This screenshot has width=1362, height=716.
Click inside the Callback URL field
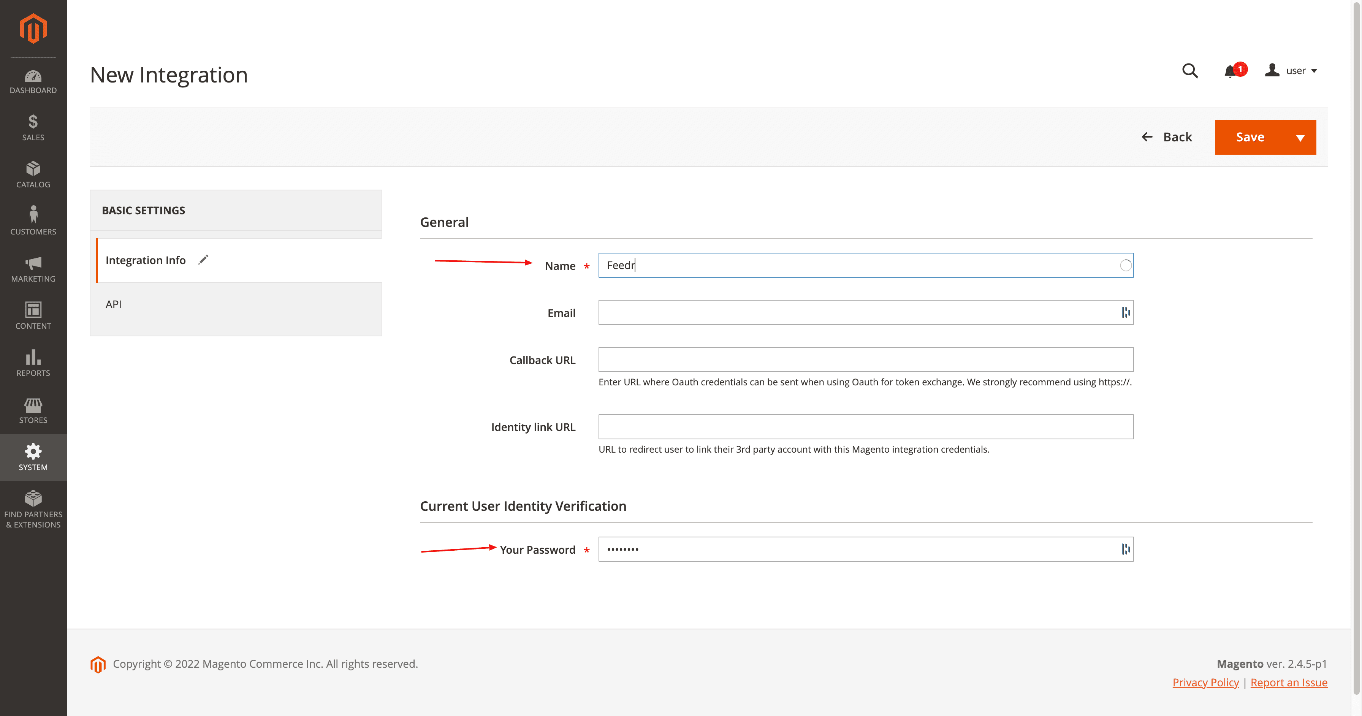coord(866,359)
